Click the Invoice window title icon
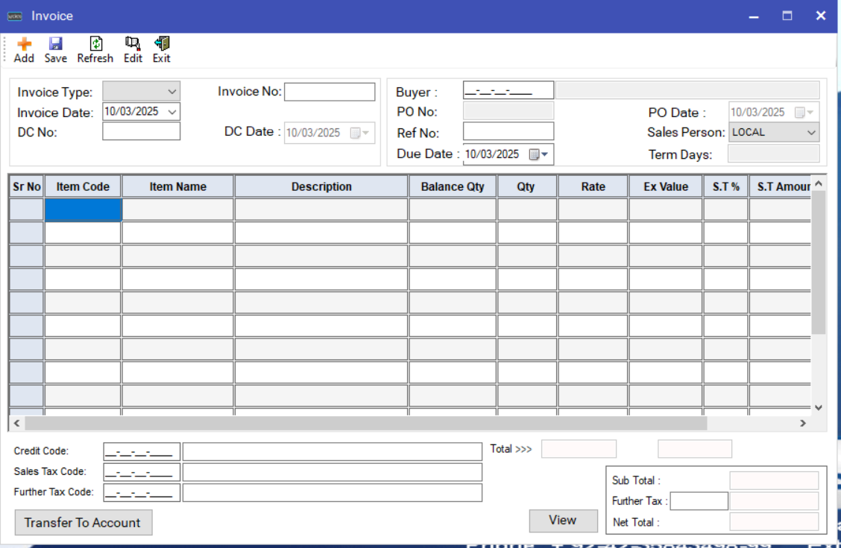Image resolution: width=841 pixels, height=548 pixels. (x=15, y=16)
